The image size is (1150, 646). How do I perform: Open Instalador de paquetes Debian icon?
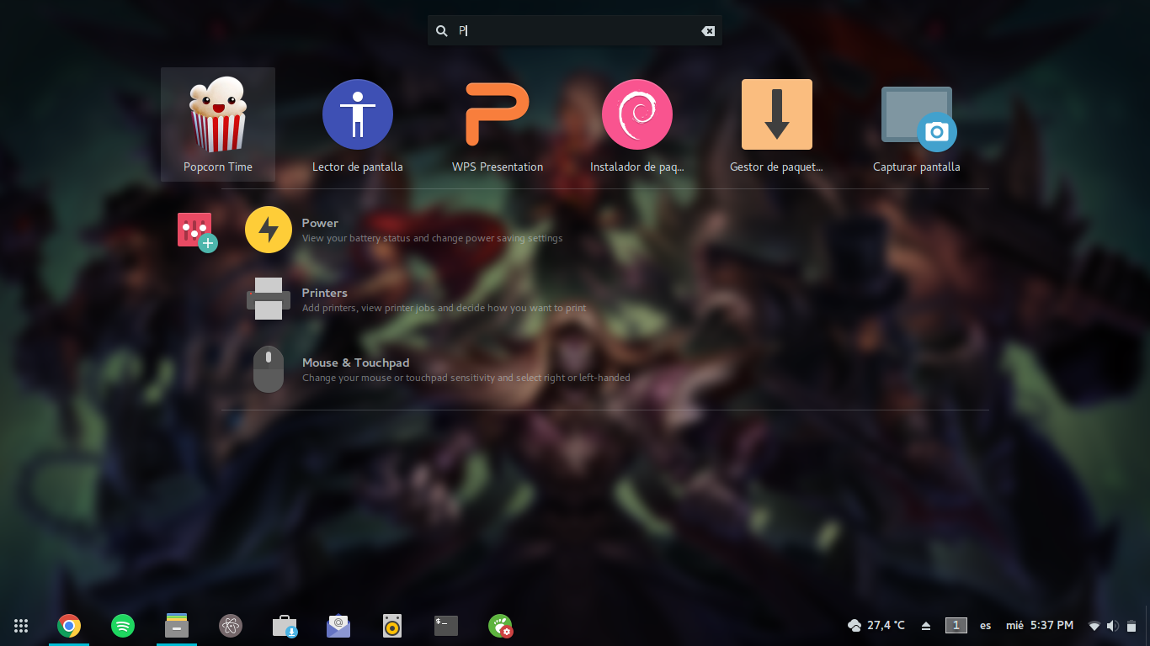click(637, 114)
